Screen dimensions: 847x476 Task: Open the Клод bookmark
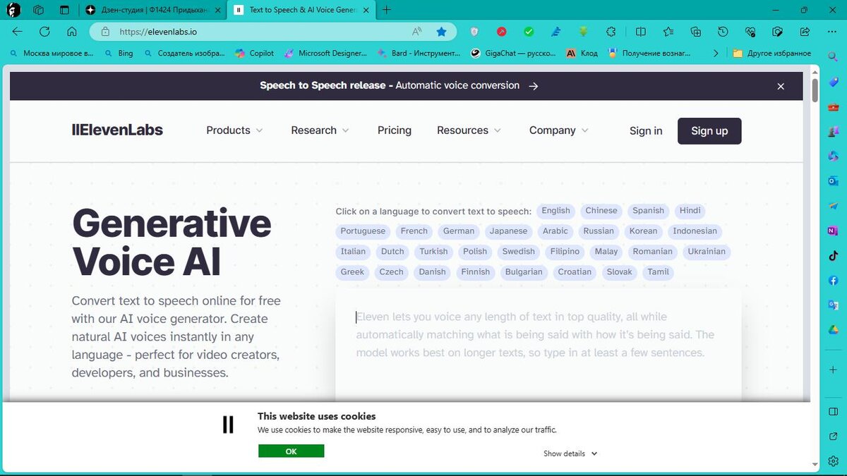coord(582,53)
